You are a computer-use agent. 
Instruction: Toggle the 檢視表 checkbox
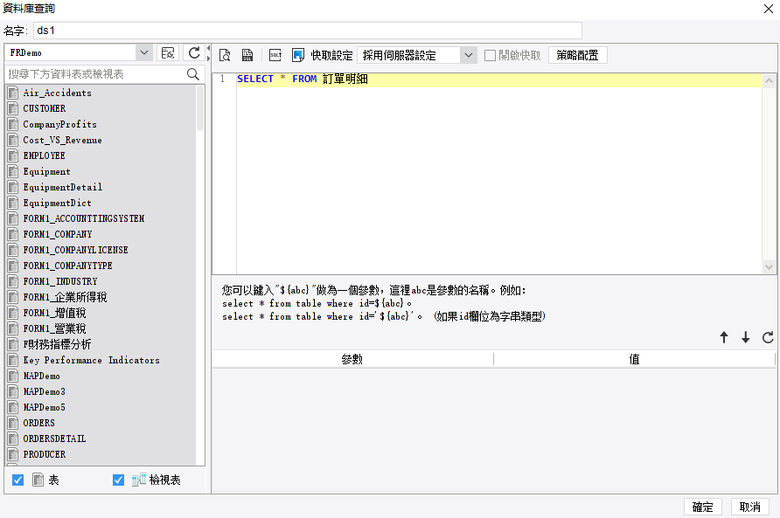(118, 480)
